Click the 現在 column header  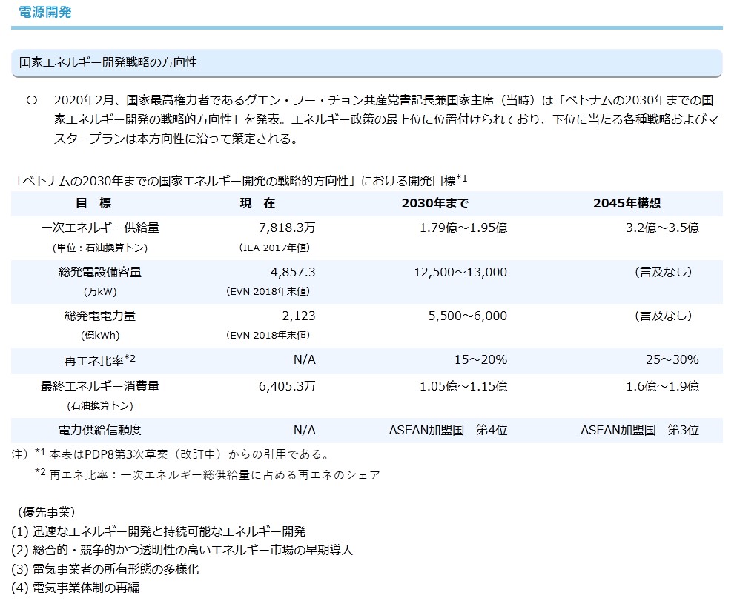[x=257, y=203]
